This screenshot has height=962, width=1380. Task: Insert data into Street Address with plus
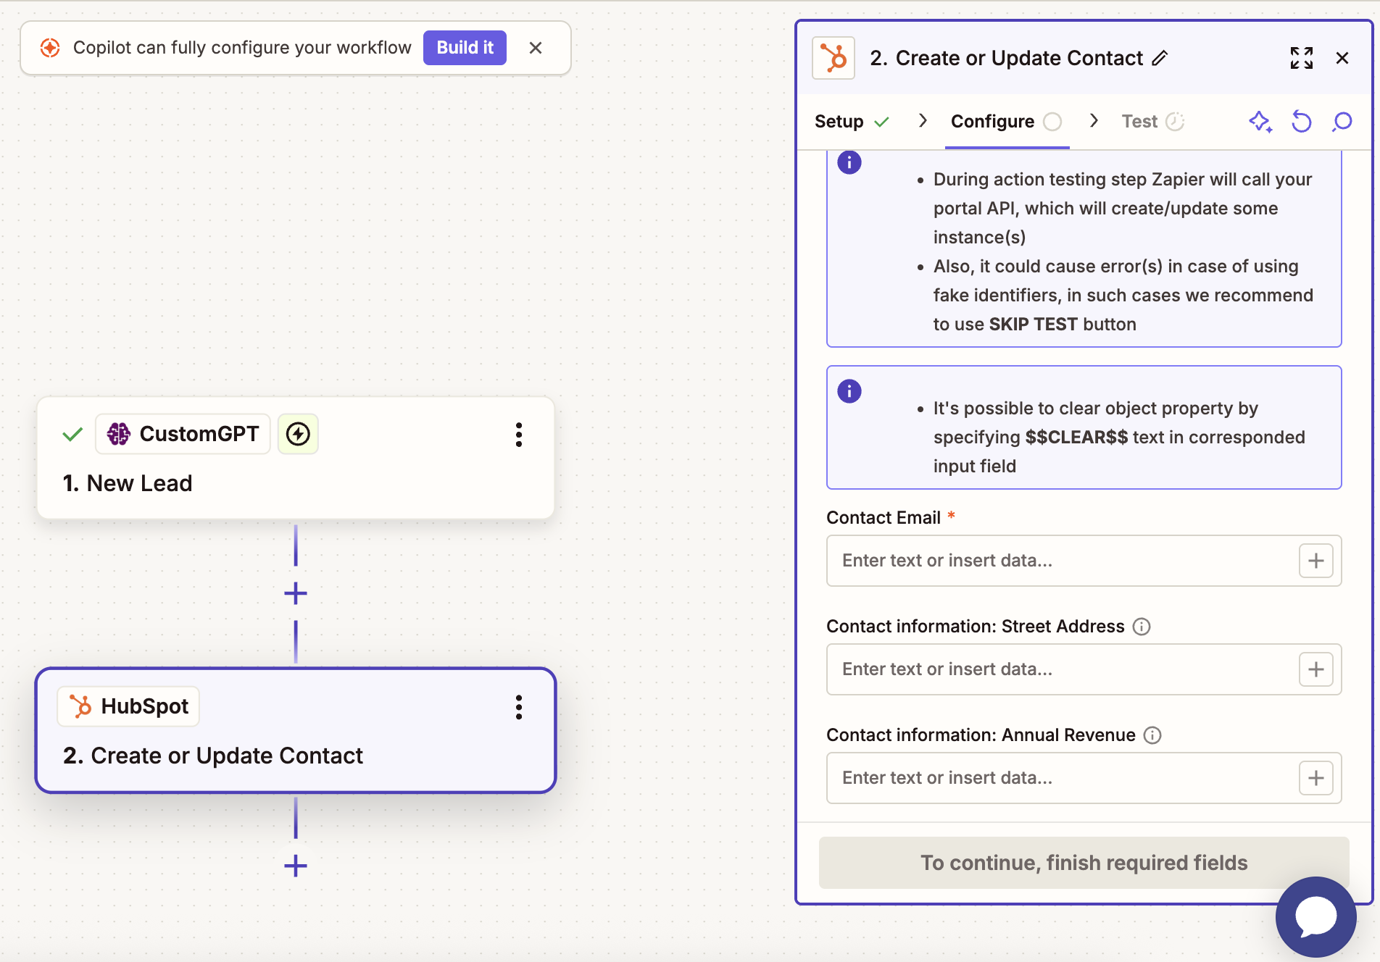[x=1316, y=669]
